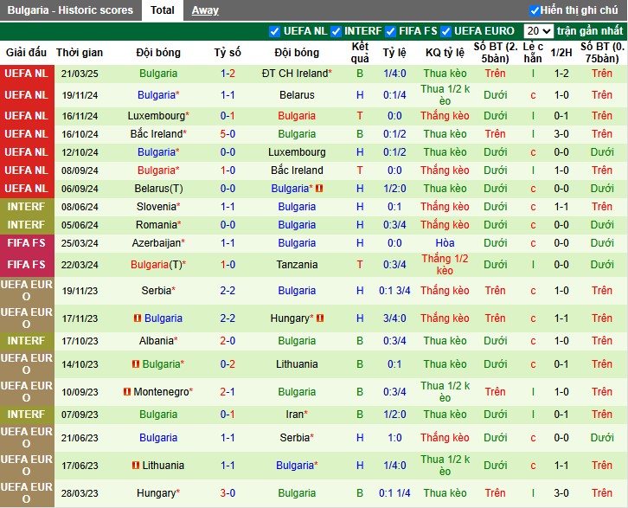Uncheck the UEFA EURO filter checkbox
Image resolution: width=628 pixels, height=508 pixels.
(x=445, y=31)
